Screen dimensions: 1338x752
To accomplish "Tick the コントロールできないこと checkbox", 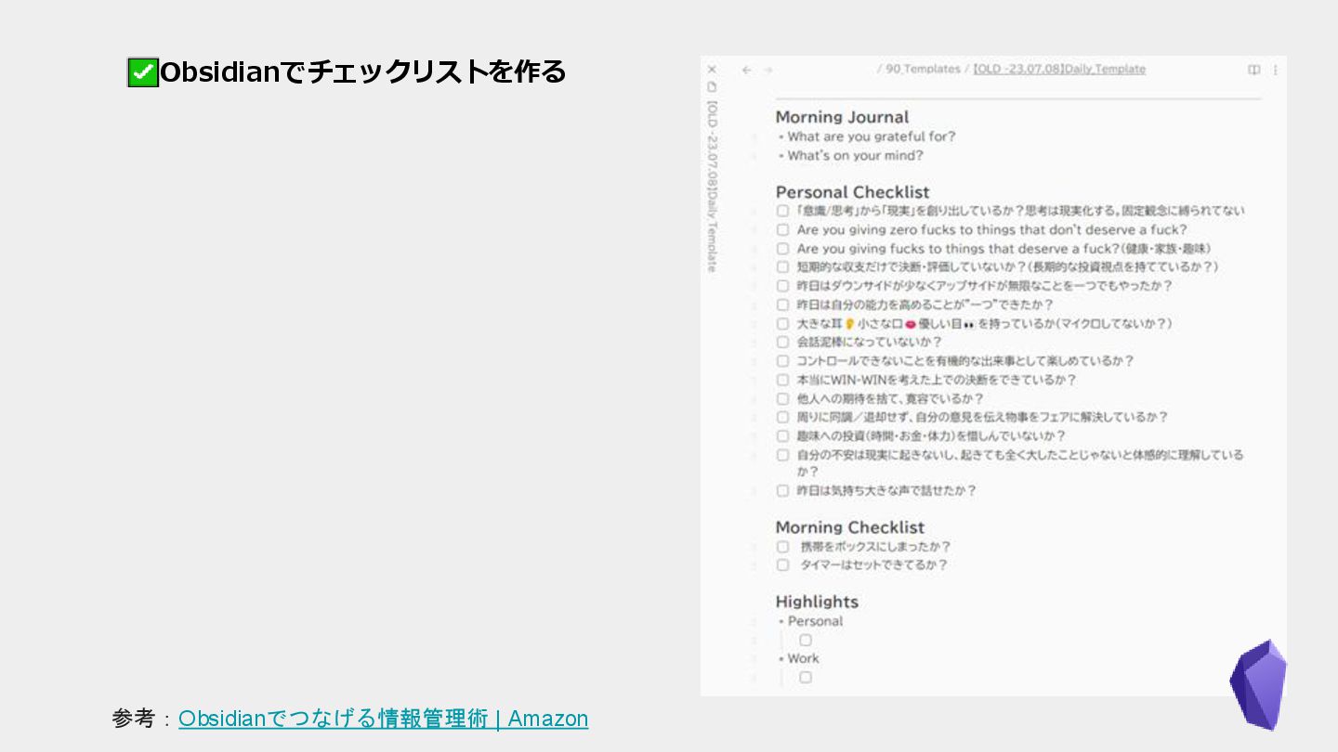I will point(782,361).
